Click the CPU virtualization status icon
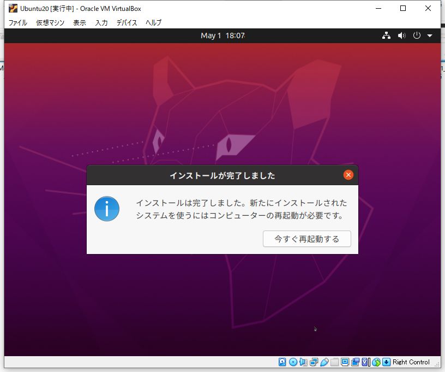Viewport: 445px width, 372px height. [365, 362]
